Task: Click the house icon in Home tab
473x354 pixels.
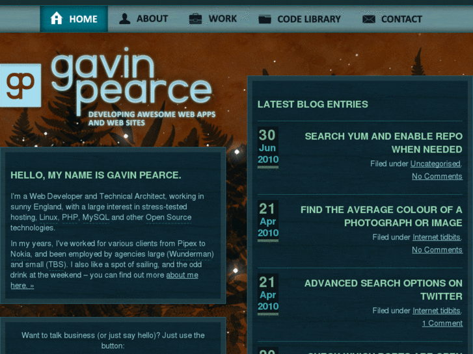Action: 57,18
